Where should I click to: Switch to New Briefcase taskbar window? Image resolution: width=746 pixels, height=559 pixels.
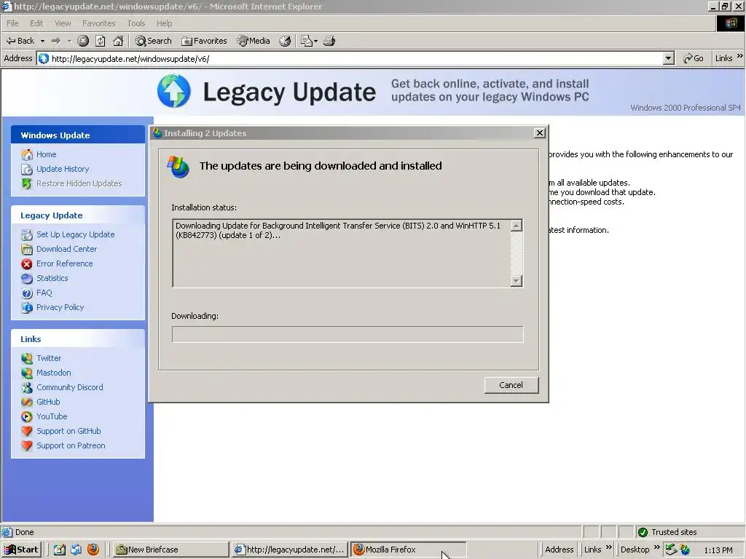[x=170, y=550]
